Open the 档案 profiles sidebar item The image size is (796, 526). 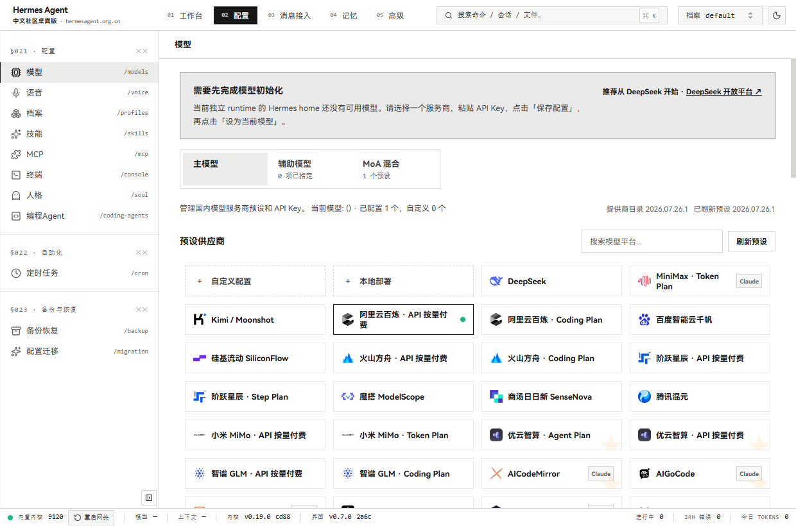tap(80, 114)
